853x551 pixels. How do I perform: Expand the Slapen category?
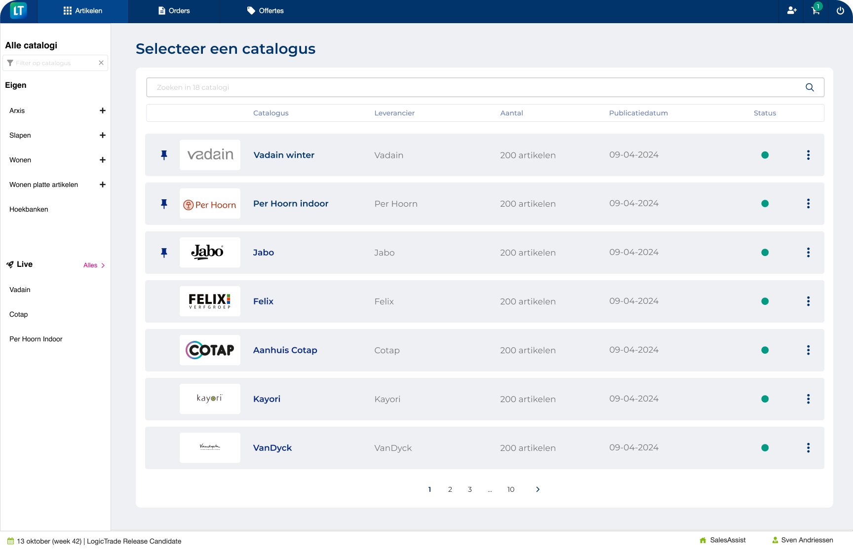103,135
